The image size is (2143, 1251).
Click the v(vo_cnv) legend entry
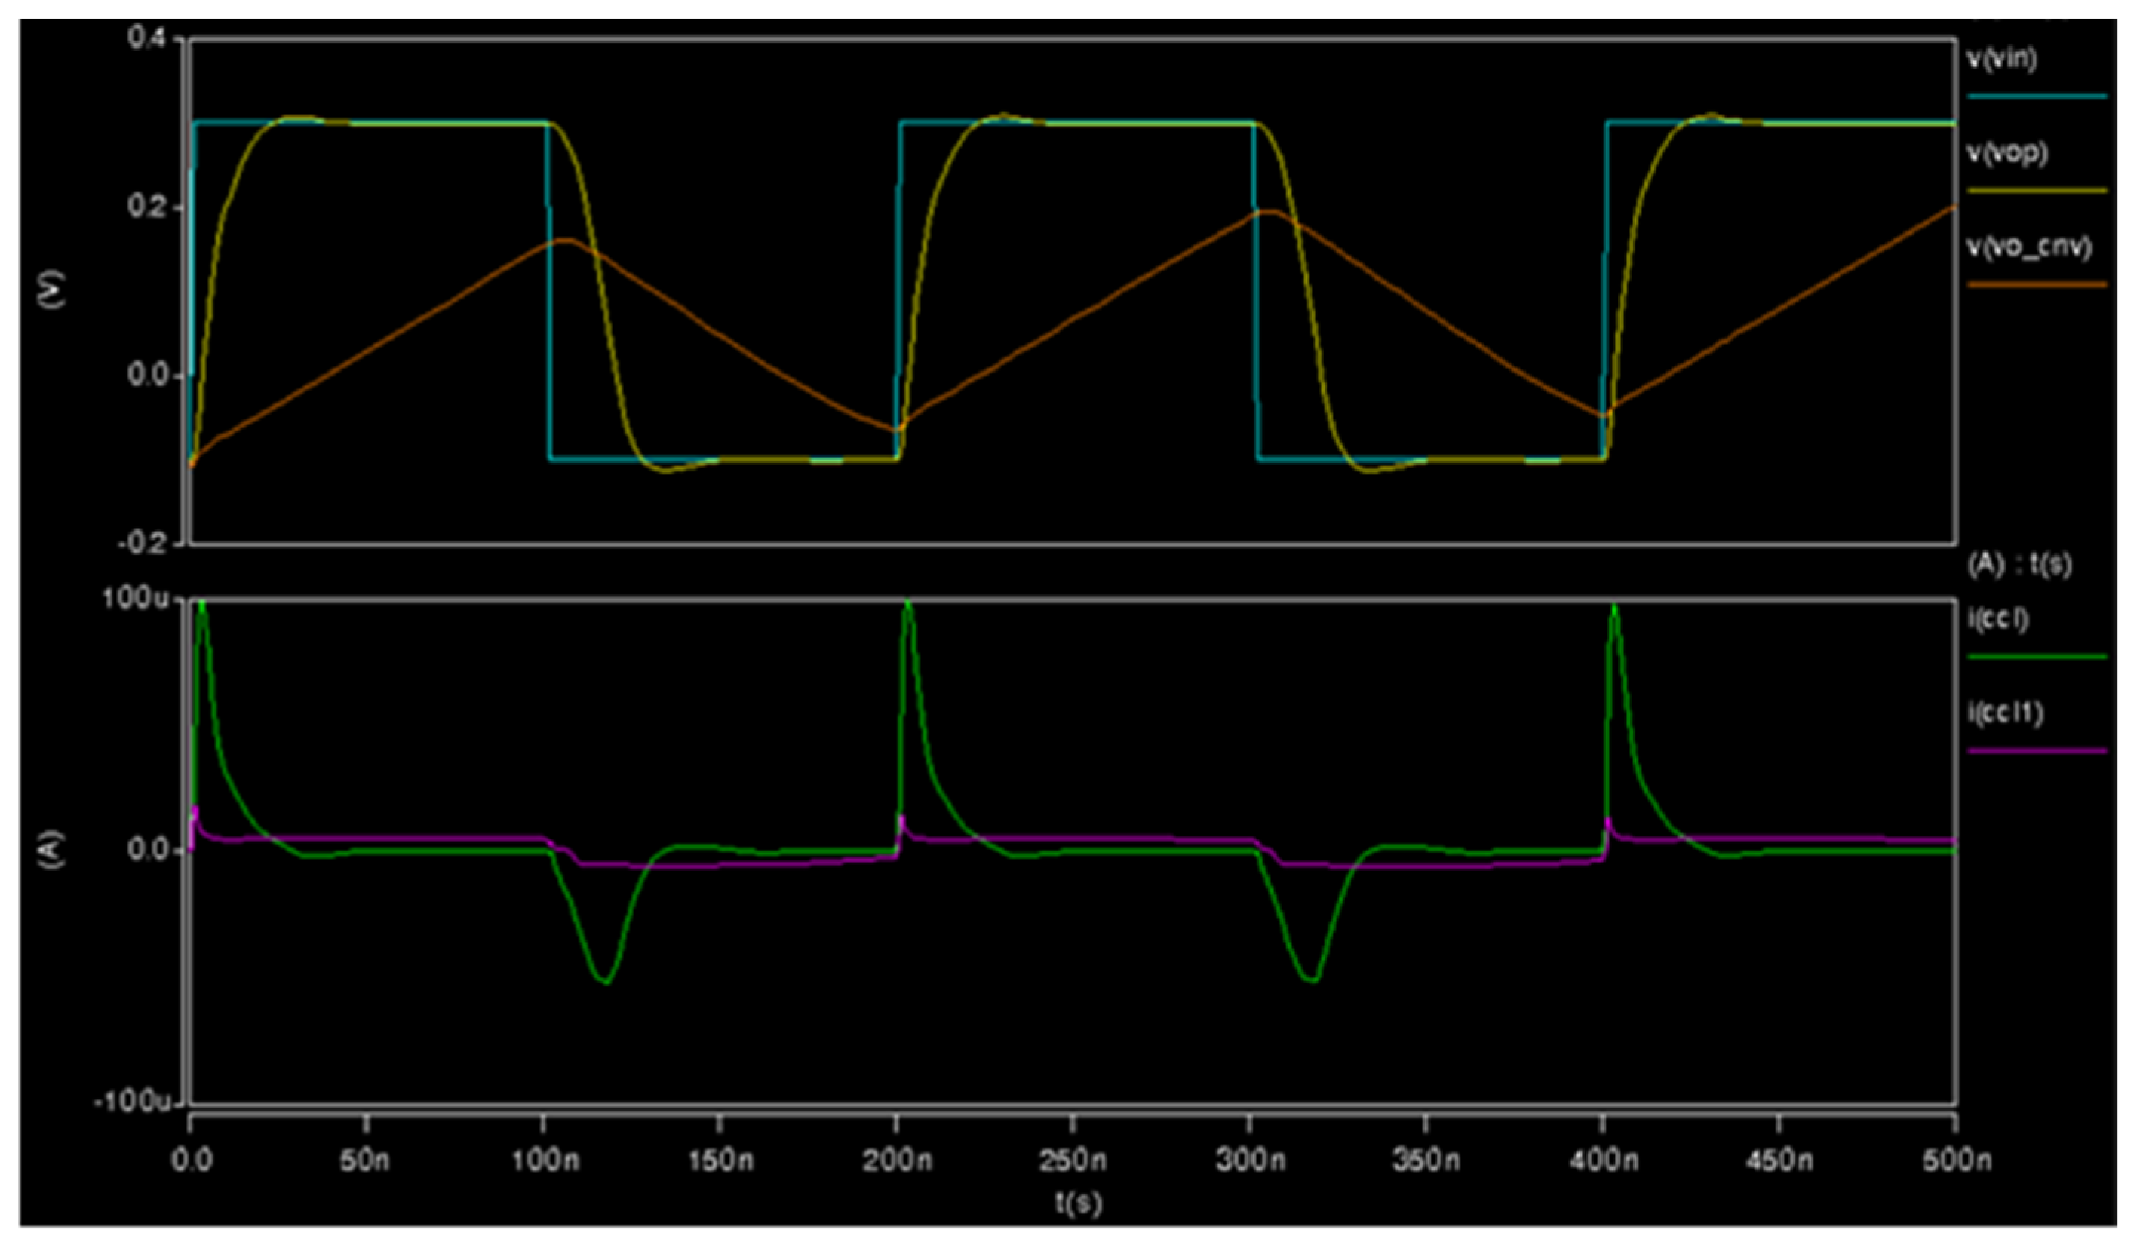[2028, 247]
